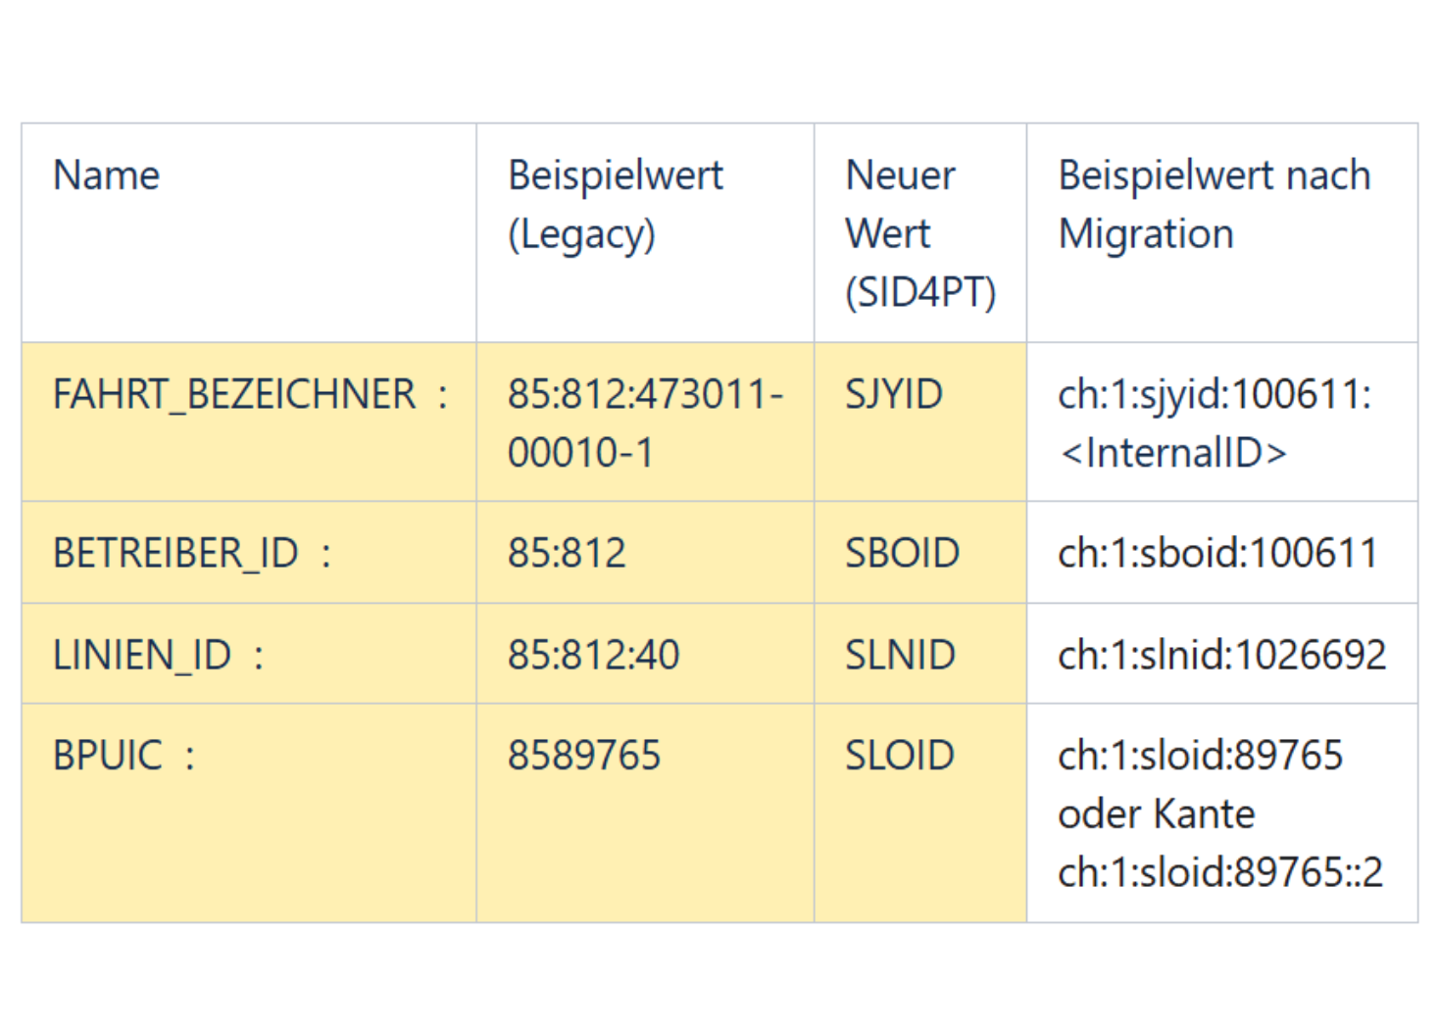Click the FAHRT_BEZEICHNER name cell
Image resolution: width=1438 pixels, height=1034 pixels.
(249, 422)
